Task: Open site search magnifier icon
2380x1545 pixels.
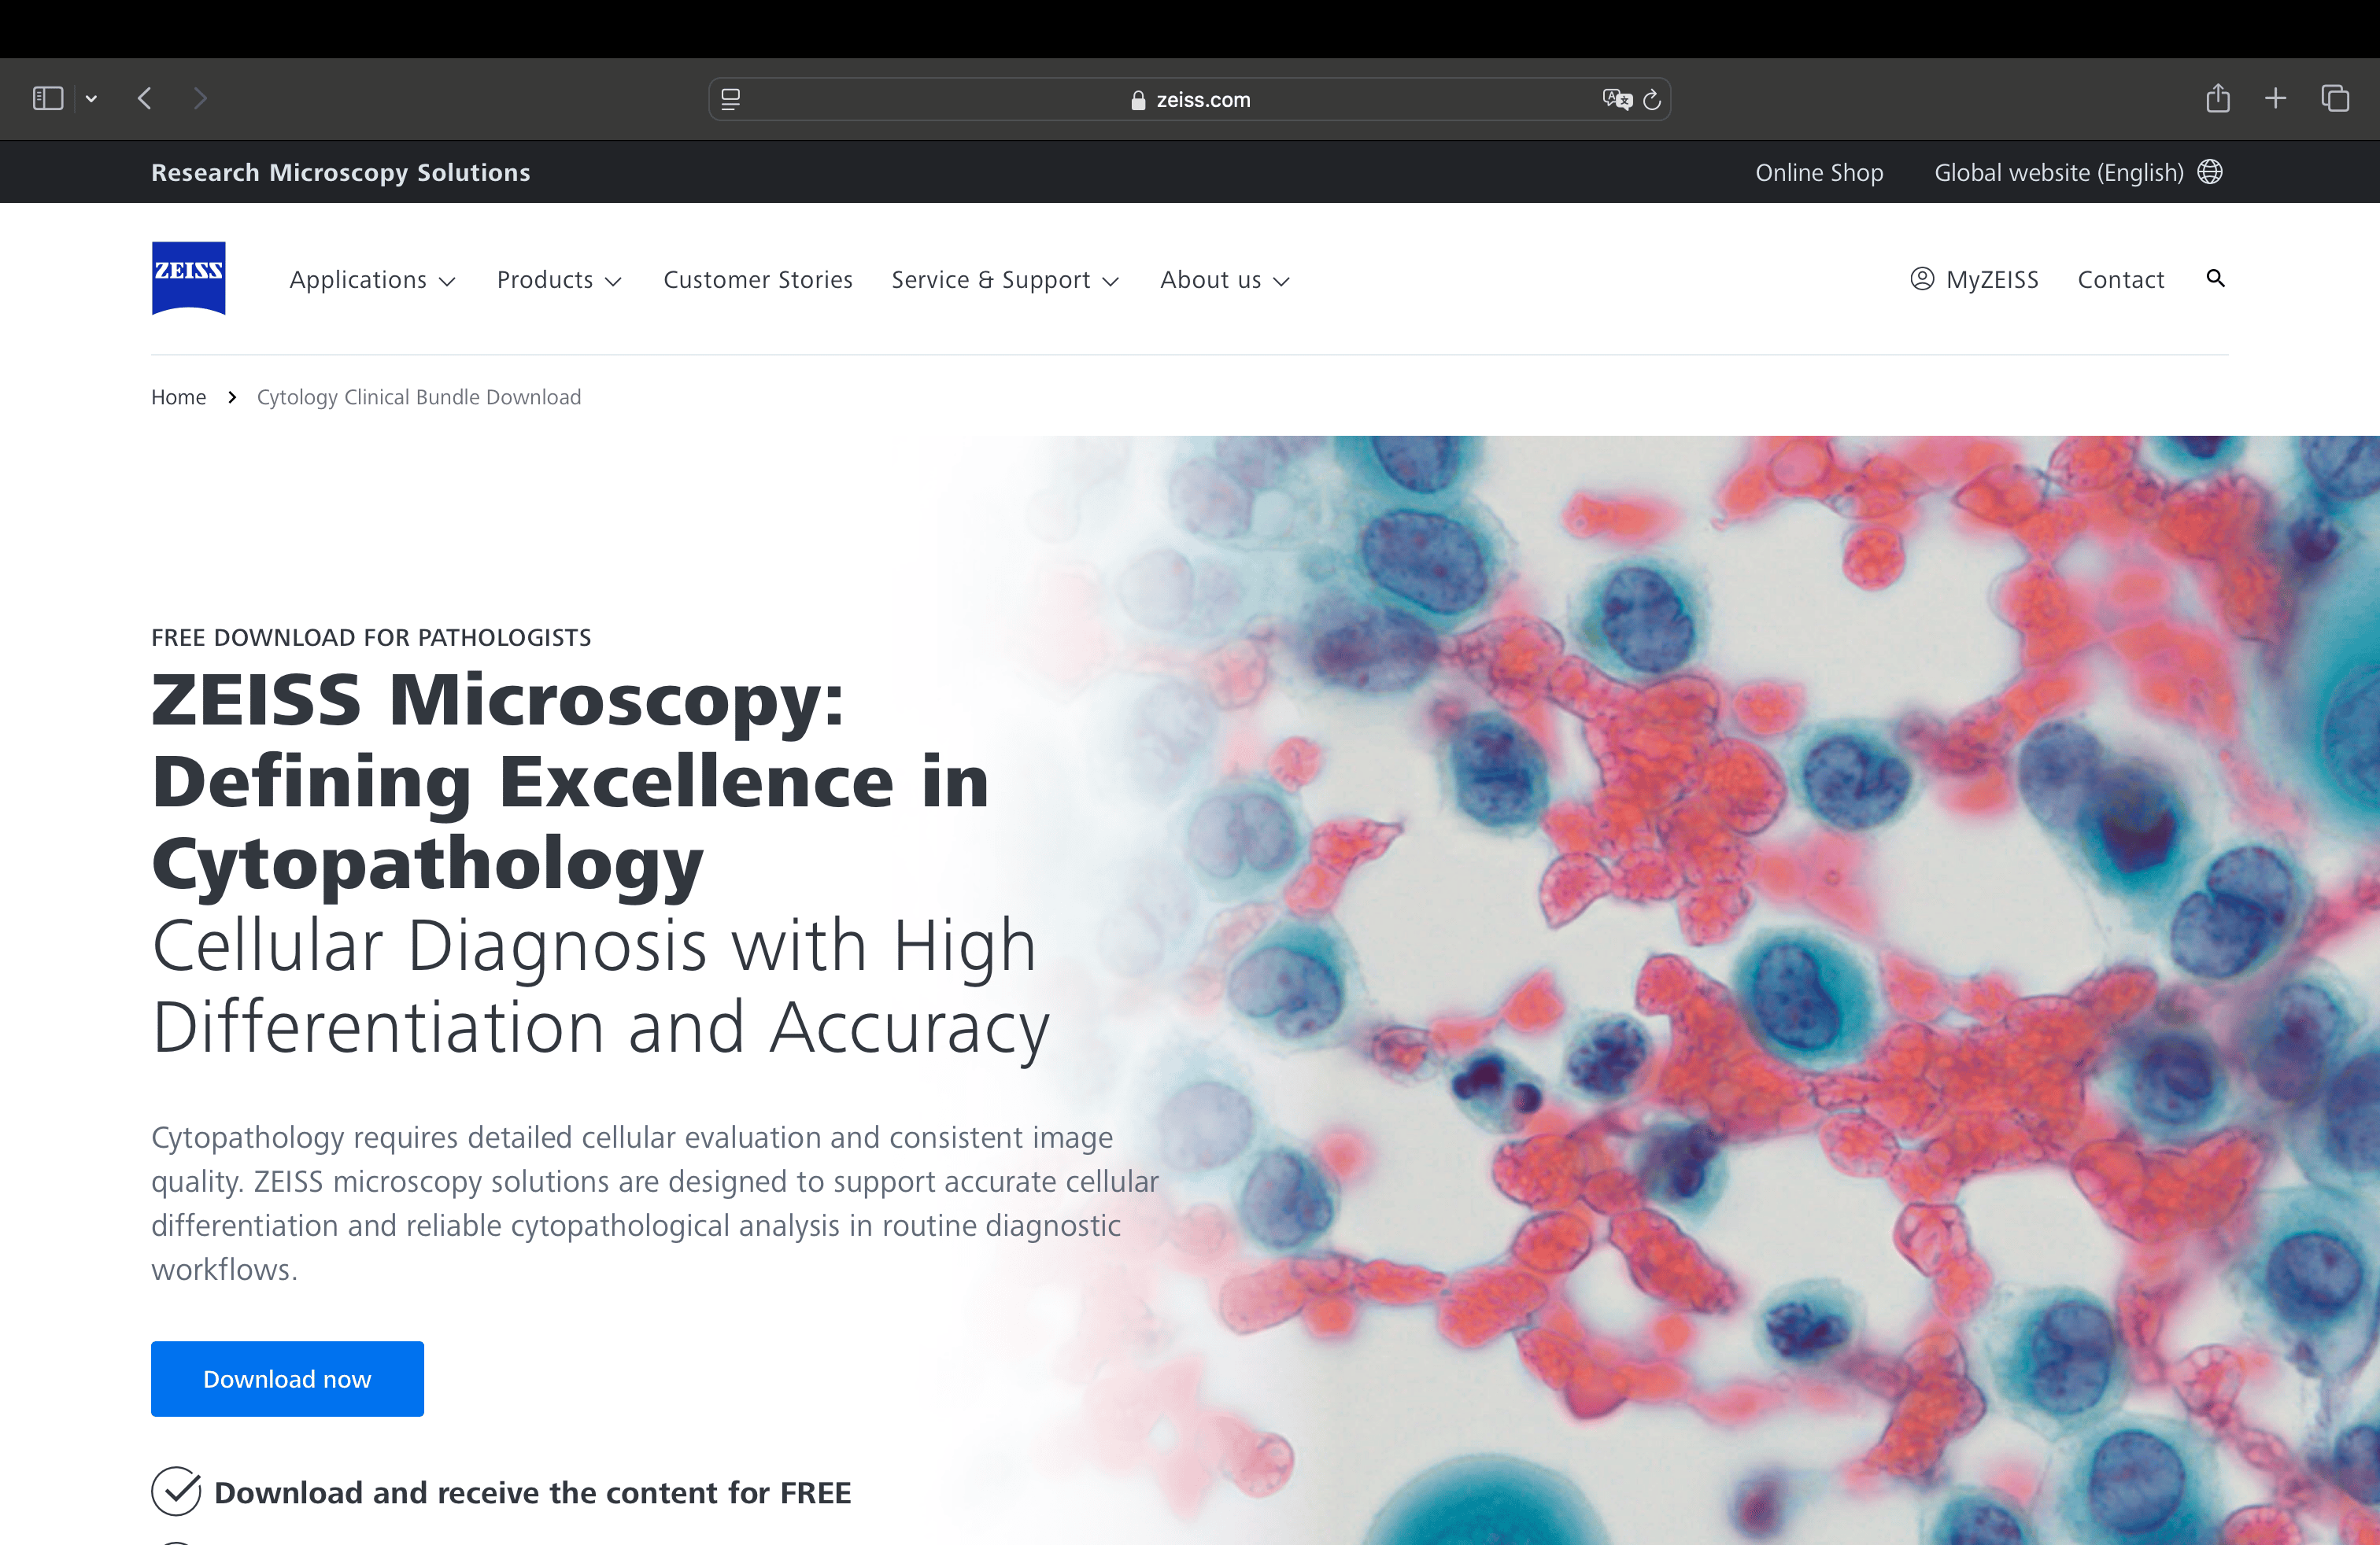Action: [x=2216, y=278]
